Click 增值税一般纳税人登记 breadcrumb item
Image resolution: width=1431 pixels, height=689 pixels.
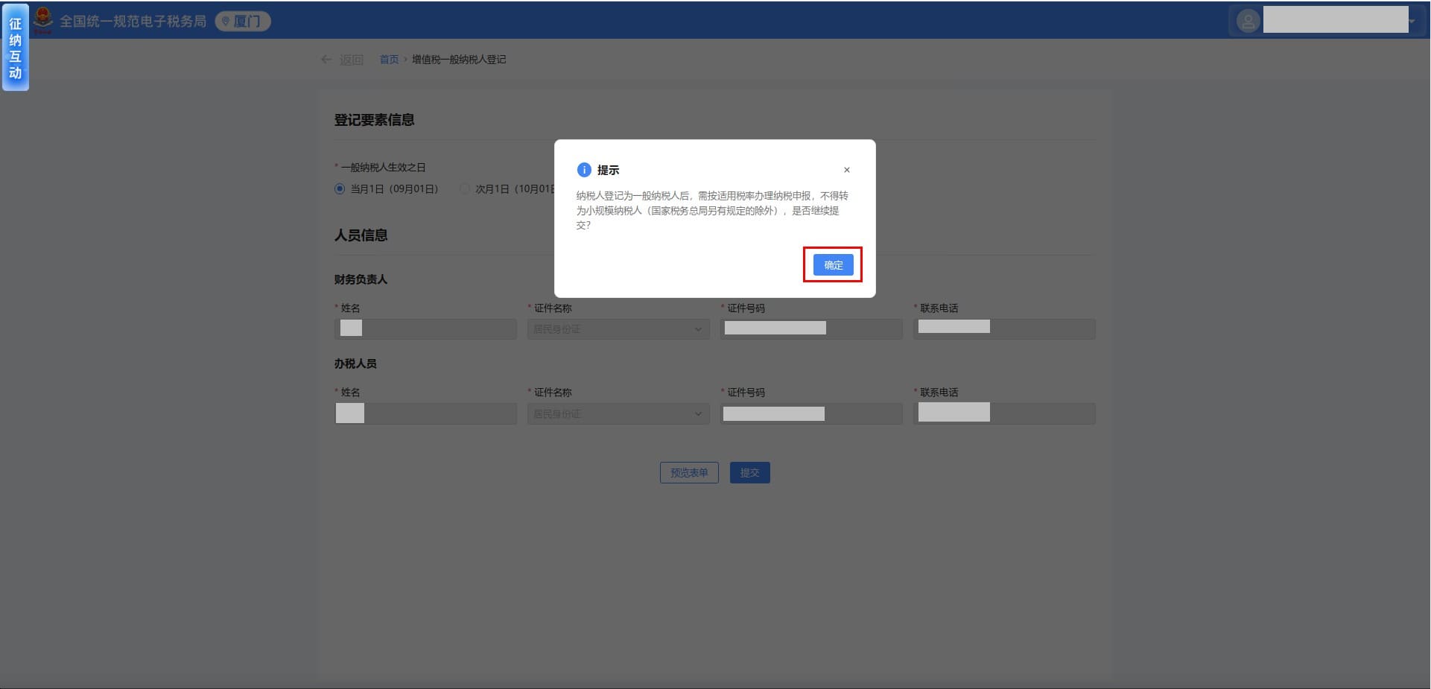point(459,60)
